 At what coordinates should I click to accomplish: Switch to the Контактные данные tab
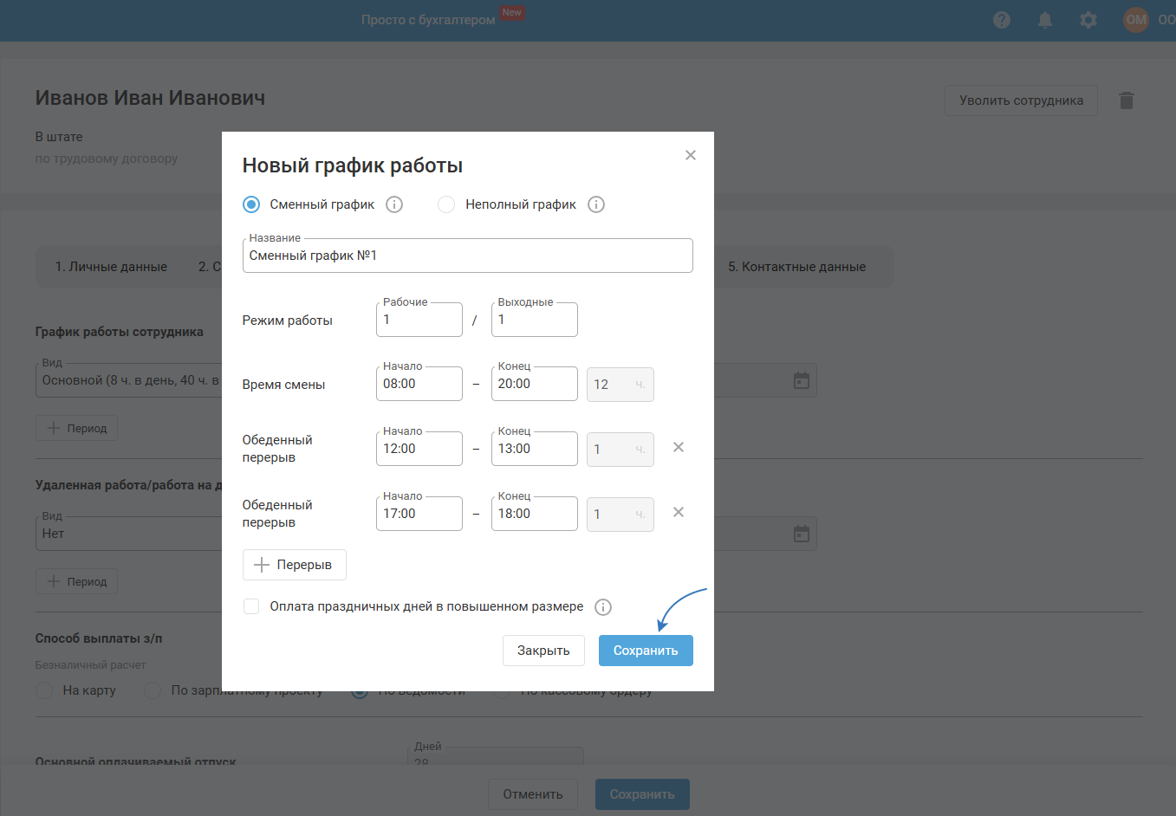click(796, 267)
